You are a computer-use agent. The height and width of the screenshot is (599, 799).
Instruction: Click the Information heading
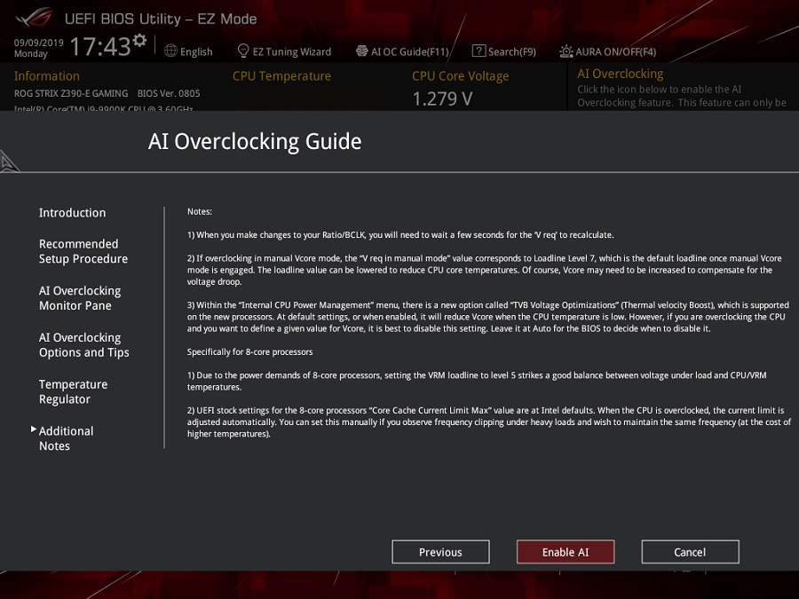(x=47, y=76)
